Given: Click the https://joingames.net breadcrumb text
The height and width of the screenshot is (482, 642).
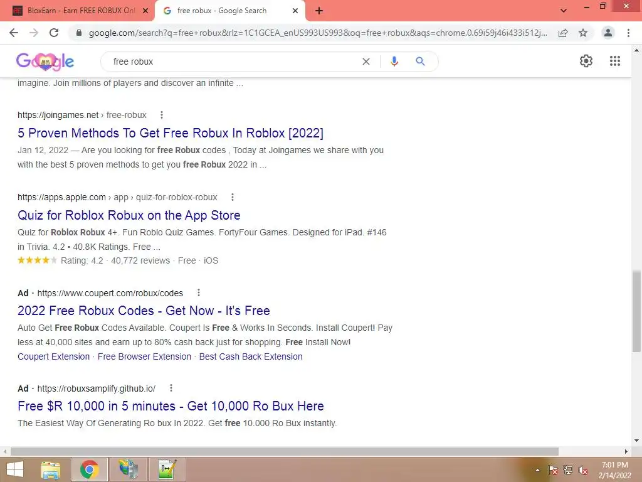Looking at the screenshot, I should click(58, 115).
